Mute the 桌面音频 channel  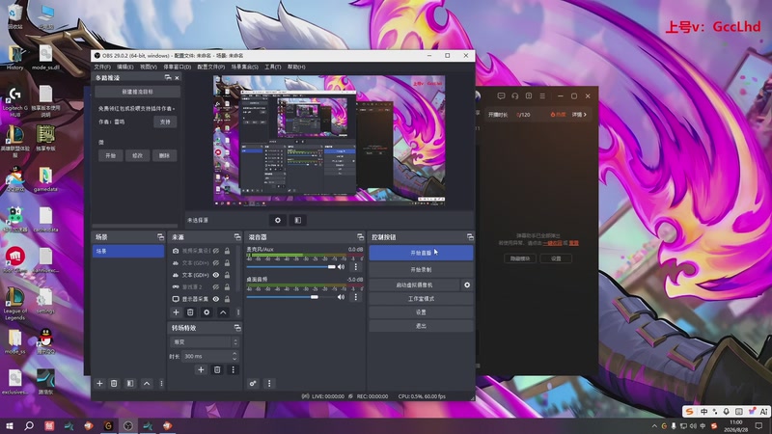[342, 297]
